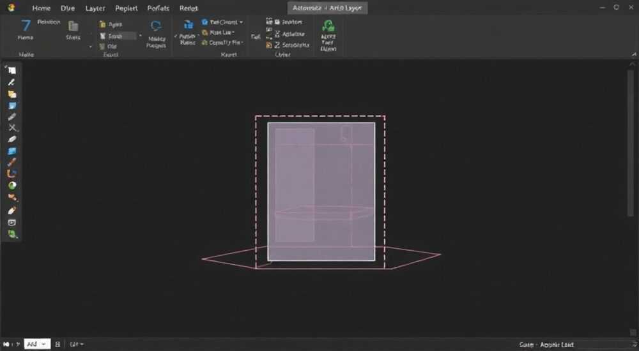The image size is (639, 351).
Task: Click the vertical scrollbar on the right edge
Action: [x=632, y=142]
